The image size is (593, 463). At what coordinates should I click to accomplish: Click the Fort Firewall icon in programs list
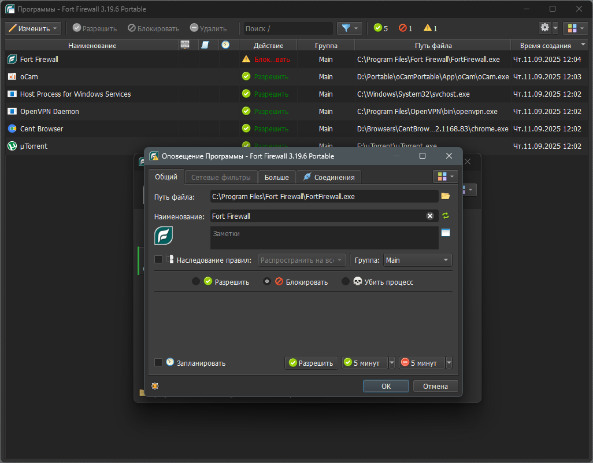click(x=12, y=59)
